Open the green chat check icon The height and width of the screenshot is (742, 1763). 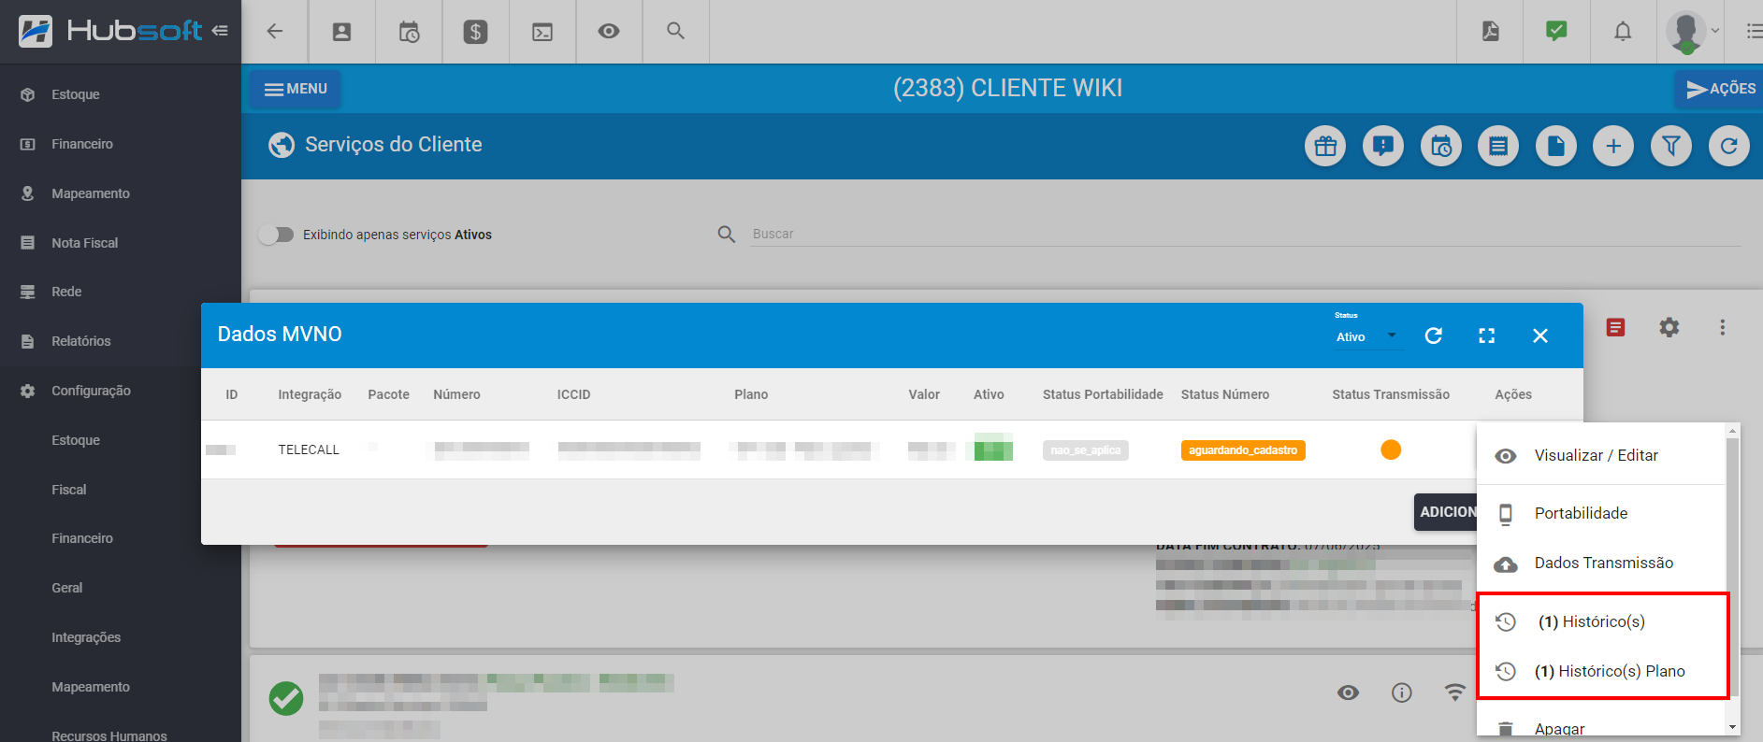[x=1557, y=31]
